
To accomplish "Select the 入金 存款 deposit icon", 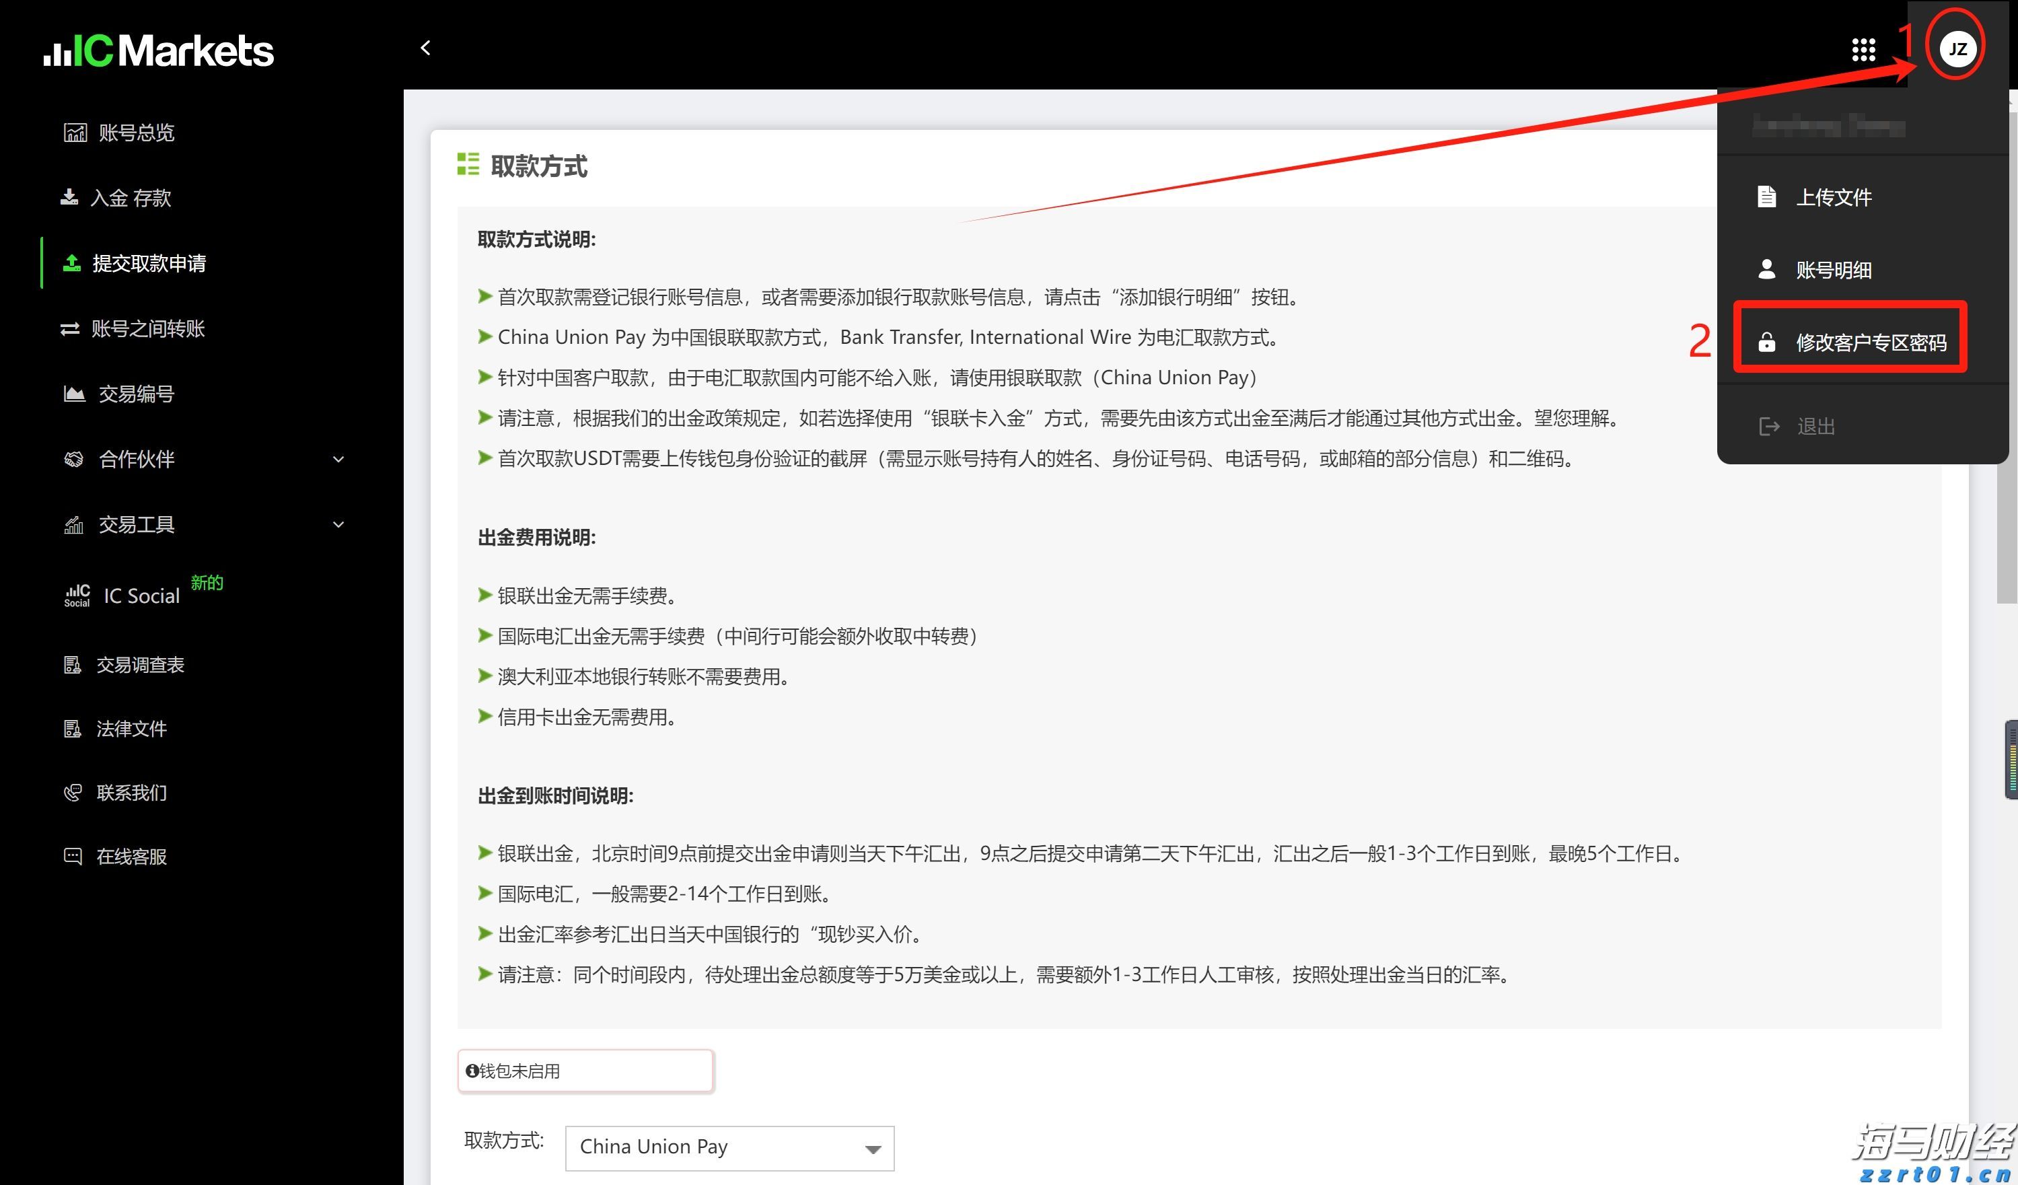I will click(72, 198).
